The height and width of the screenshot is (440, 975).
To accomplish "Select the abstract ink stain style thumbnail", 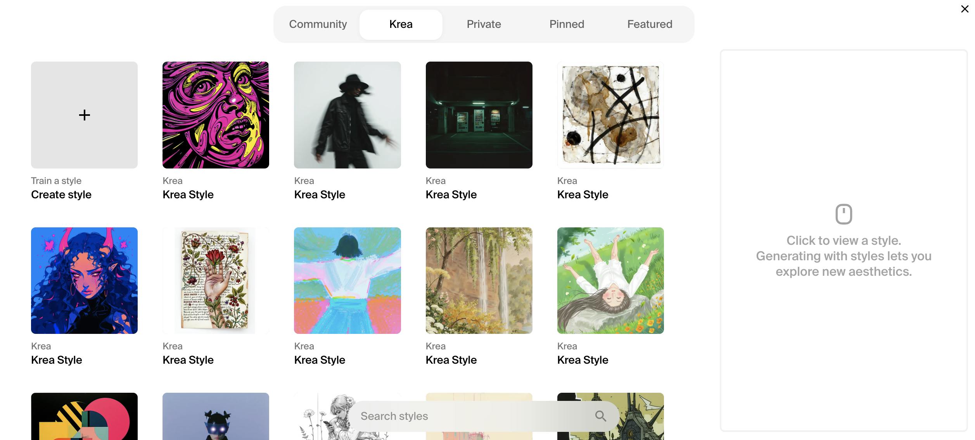I will [x=610, y=115].
